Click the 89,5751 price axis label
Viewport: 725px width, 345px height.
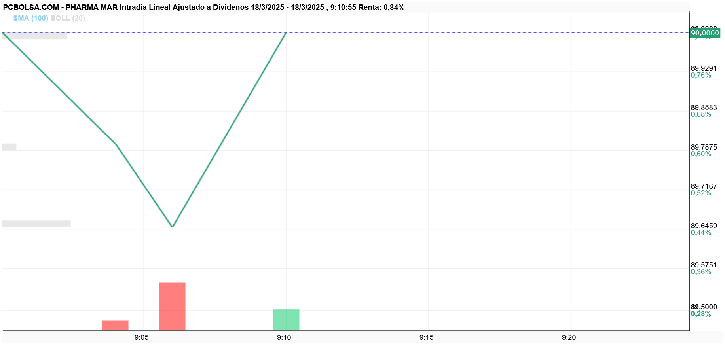coord(704,265)
